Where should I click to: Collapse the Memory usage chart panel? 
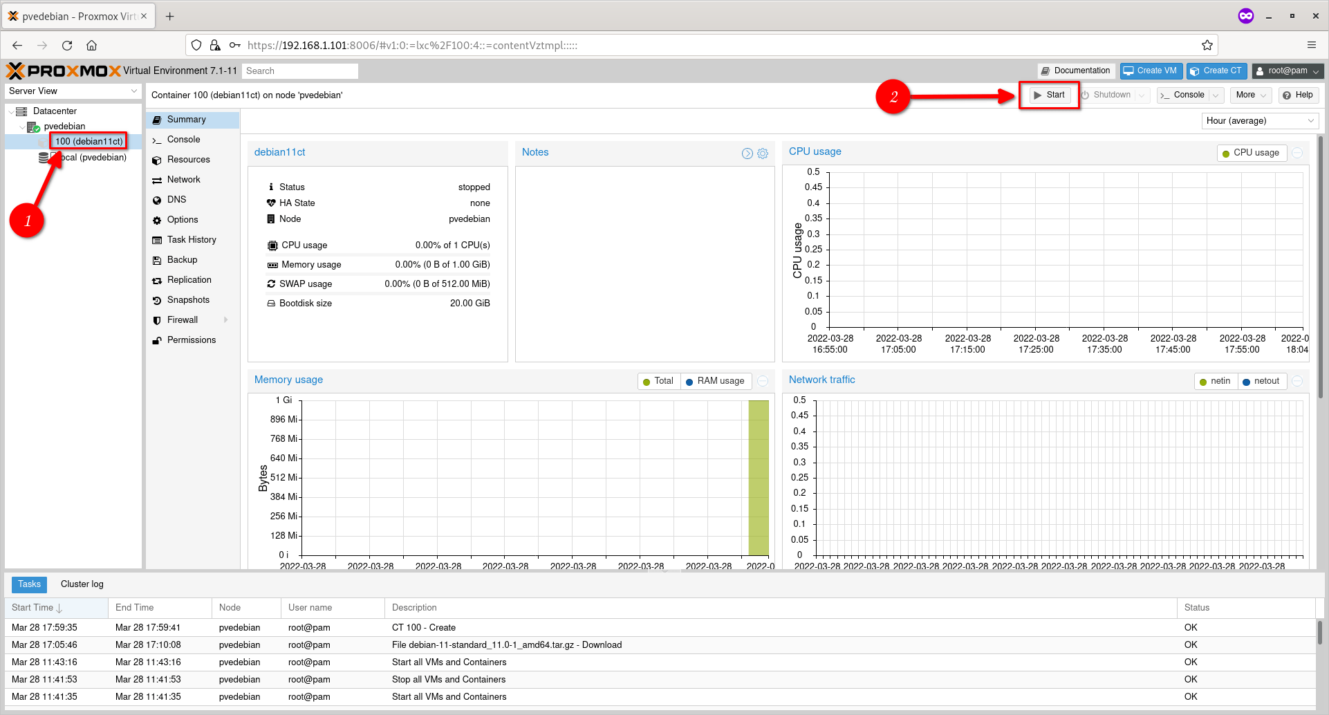pyautogui.click(x=763, y=381)
